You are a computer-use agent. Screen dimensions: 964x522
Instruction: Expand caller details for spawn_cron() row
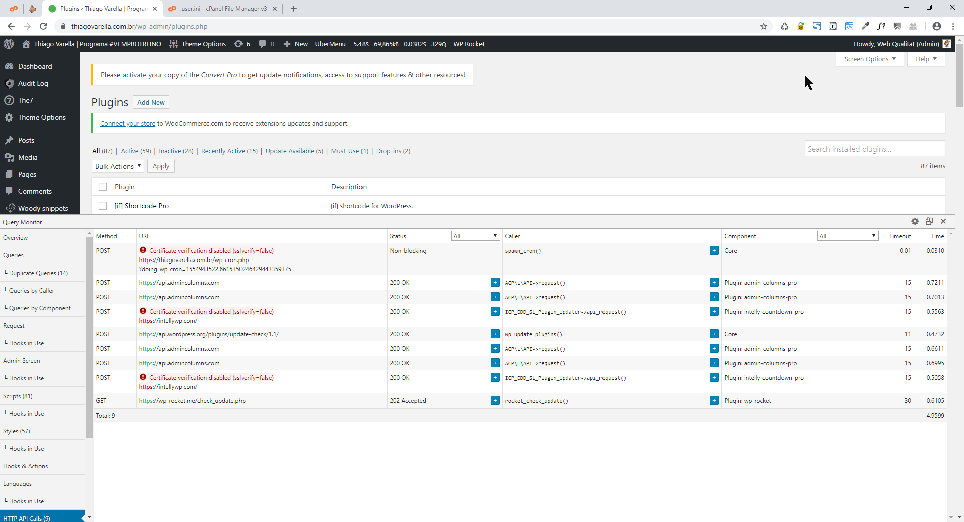point(714,250)
